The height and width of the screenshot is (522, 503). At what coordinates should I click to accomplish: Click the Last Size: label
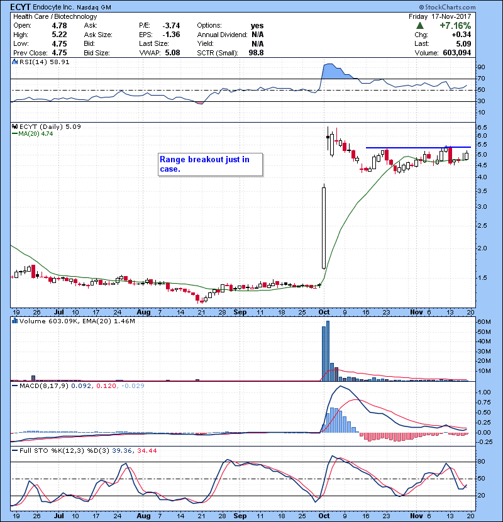[154, 44]
